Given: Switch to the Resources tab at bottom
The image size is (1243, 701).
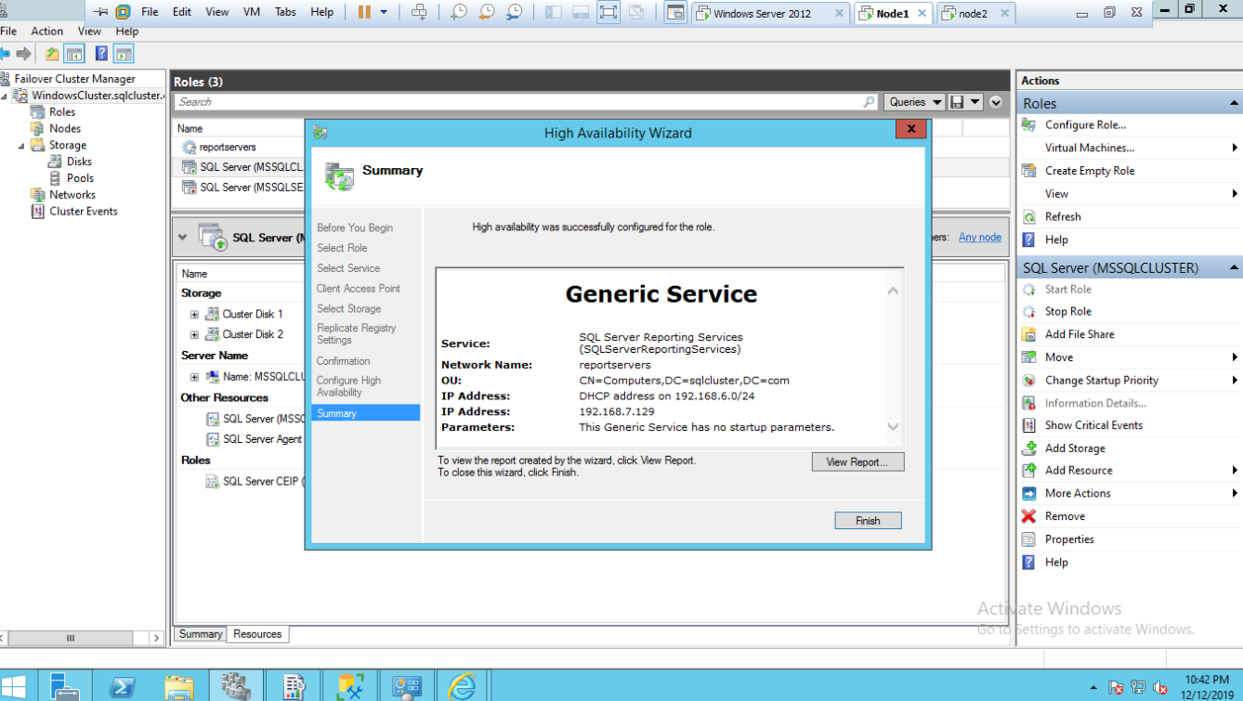Looking at the screenshot, I should 257,634.
